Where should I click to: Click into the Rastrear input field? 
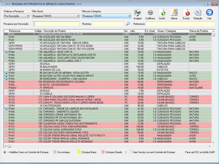[108, 24]
